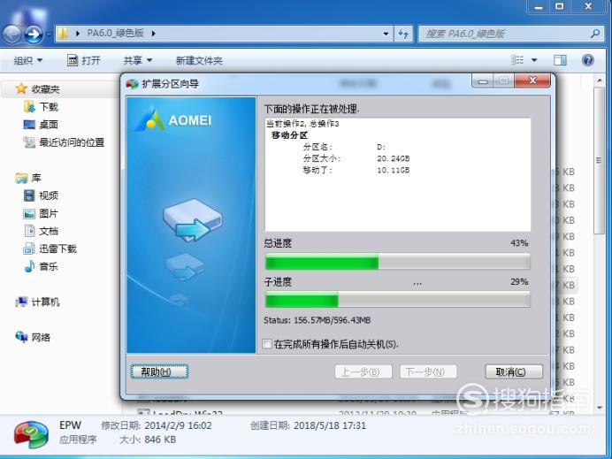Image resolution: width=612 pixels, height=459 pixels.
Task: Click the Explorer back navigation arrow
Action: [12, 34]
